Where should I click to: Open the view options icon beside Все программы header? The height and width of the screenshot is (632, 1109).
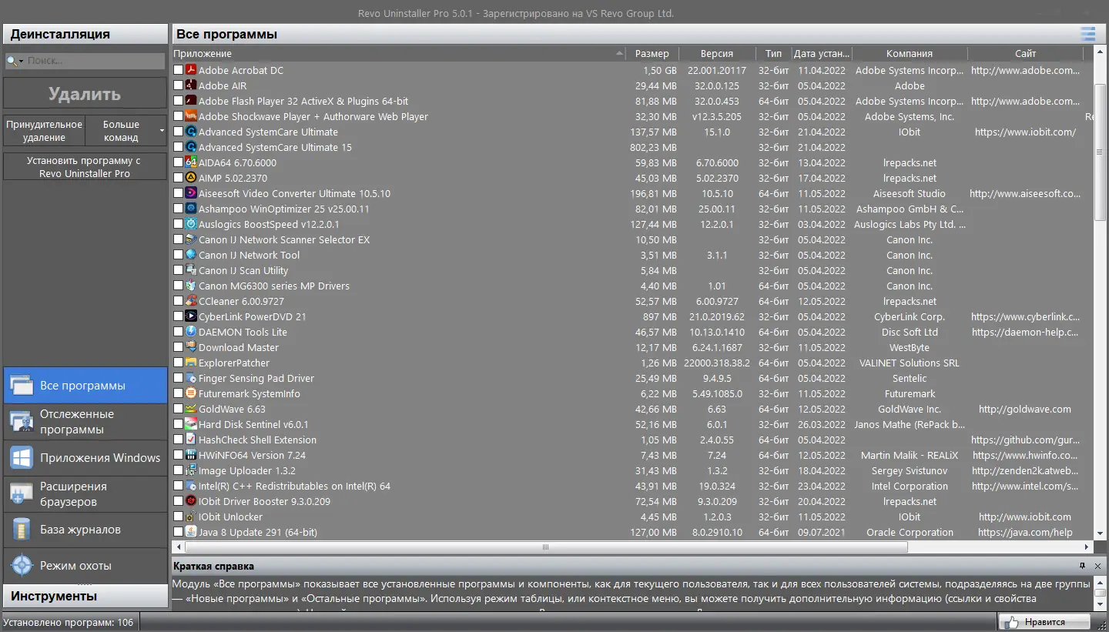(1087, 34)
